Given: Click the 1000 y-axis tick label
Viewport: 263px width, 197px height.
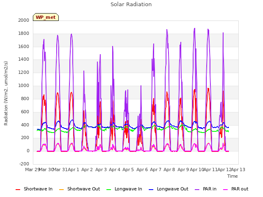Looking at the screenshot, I should pos(24,86).
